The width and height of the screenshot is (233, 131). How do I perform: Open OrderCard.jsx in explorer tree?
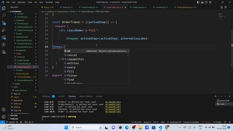pos(23,60)
